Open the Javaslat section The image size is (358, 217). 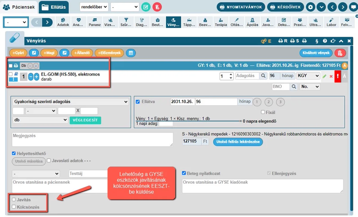268,22
